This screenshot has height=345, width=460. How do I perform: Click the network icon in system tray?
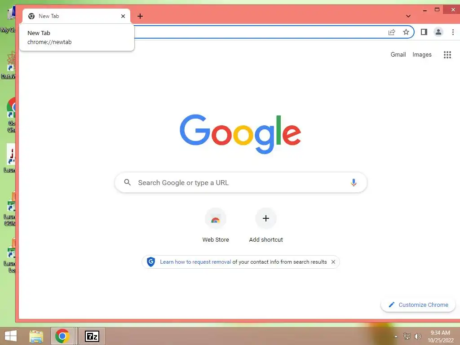[407, 336]
